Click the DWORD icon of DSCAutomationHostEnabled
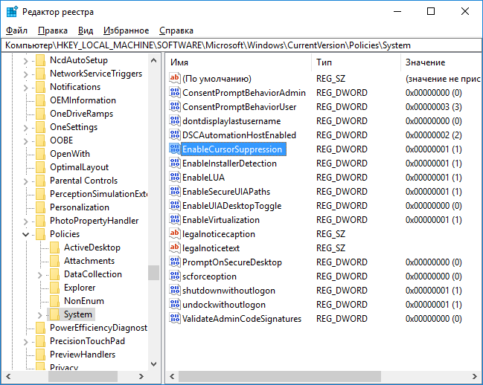This screenshot has height=385, width=483. pos(175,135)
